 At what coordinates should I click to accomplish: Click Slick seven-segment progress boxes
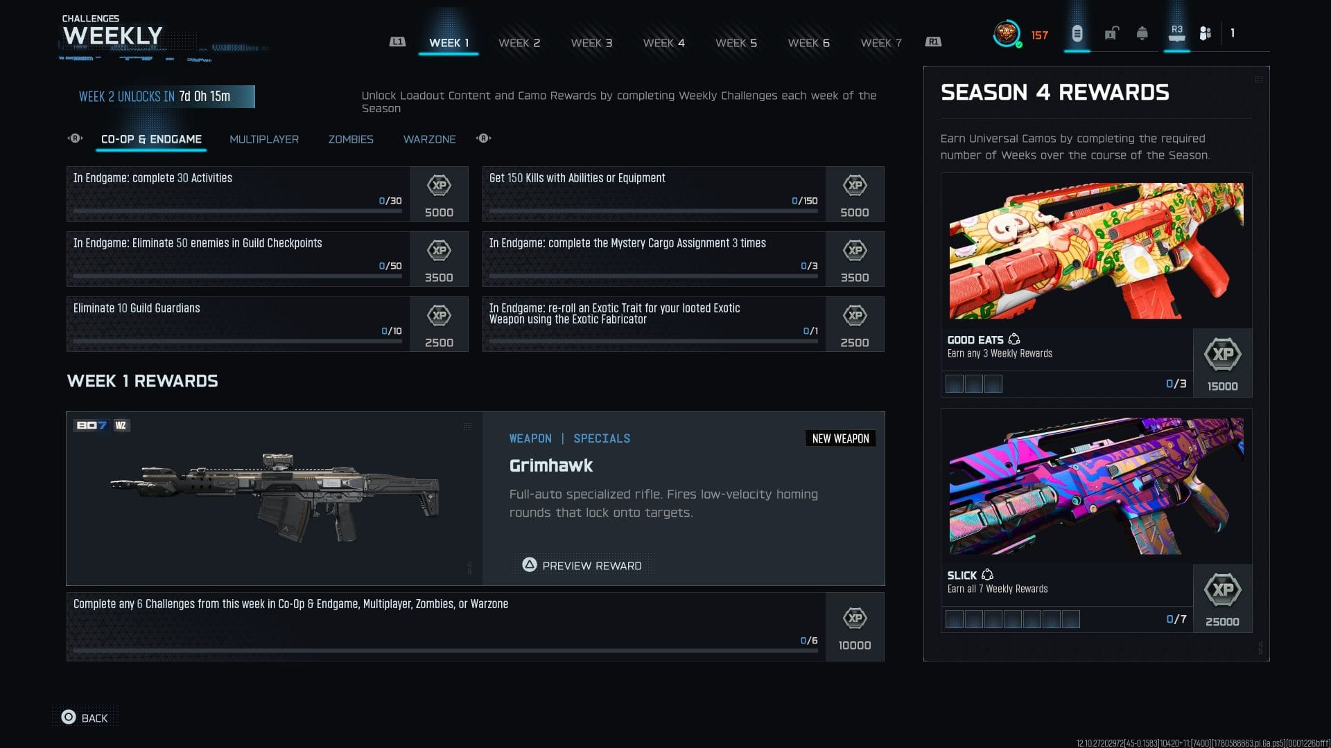[1013, 619]
